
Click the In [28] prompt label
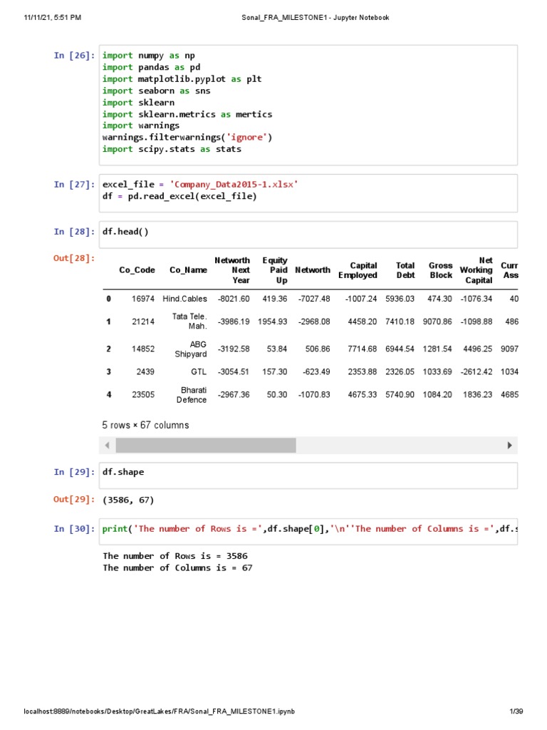coord(74,232)
